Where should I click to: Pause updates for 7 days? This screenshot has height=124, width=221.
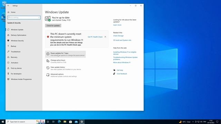pyautogui.click(x=65, y=54)
